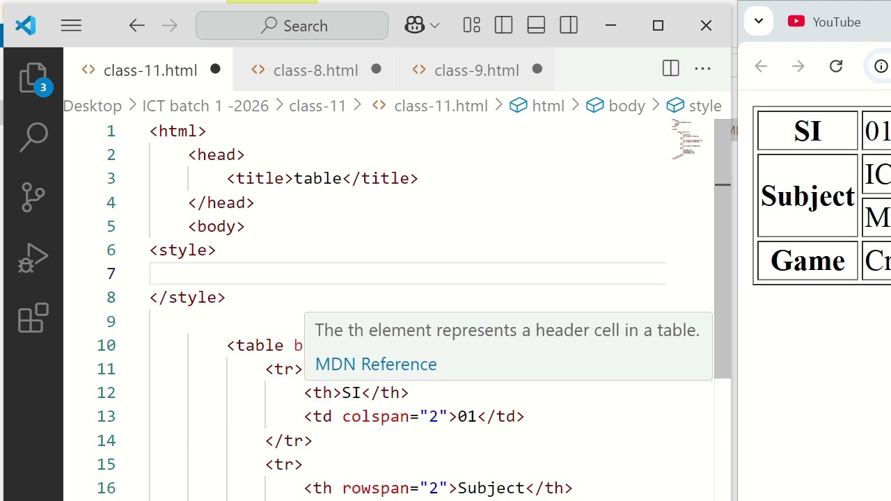
Task: Open the Run and Debug view
Action: (33, 257)
